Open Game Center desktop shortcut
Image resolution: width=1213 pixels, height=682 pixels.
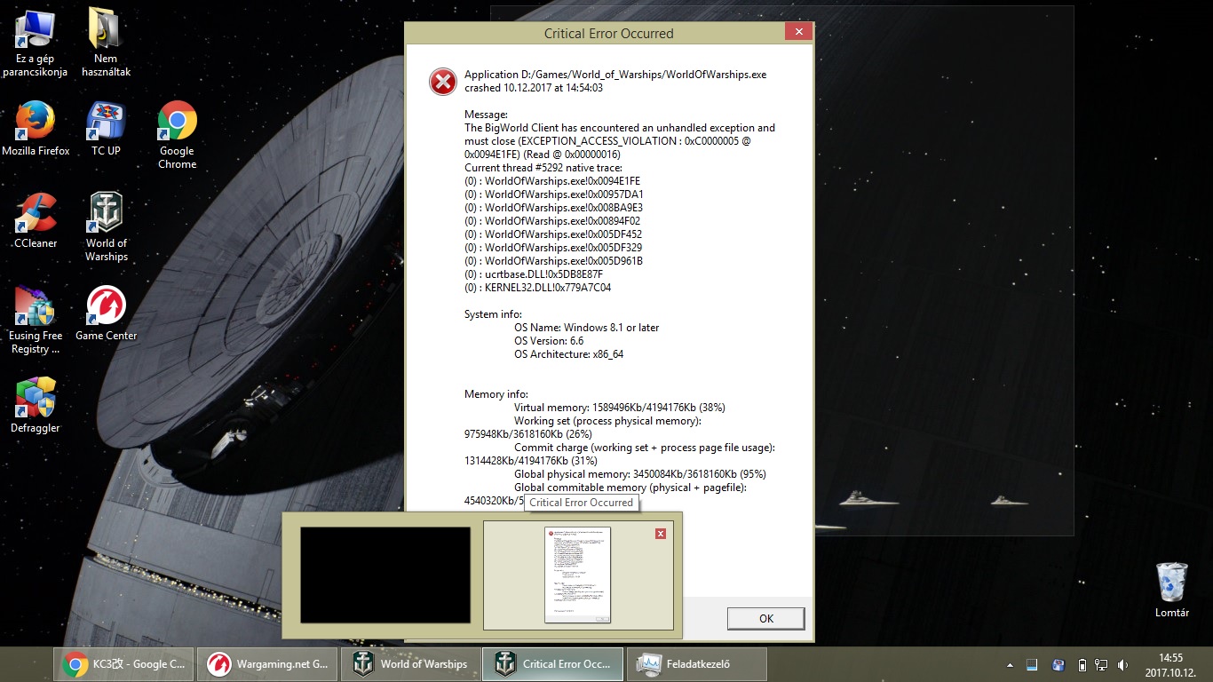(107, 313)
